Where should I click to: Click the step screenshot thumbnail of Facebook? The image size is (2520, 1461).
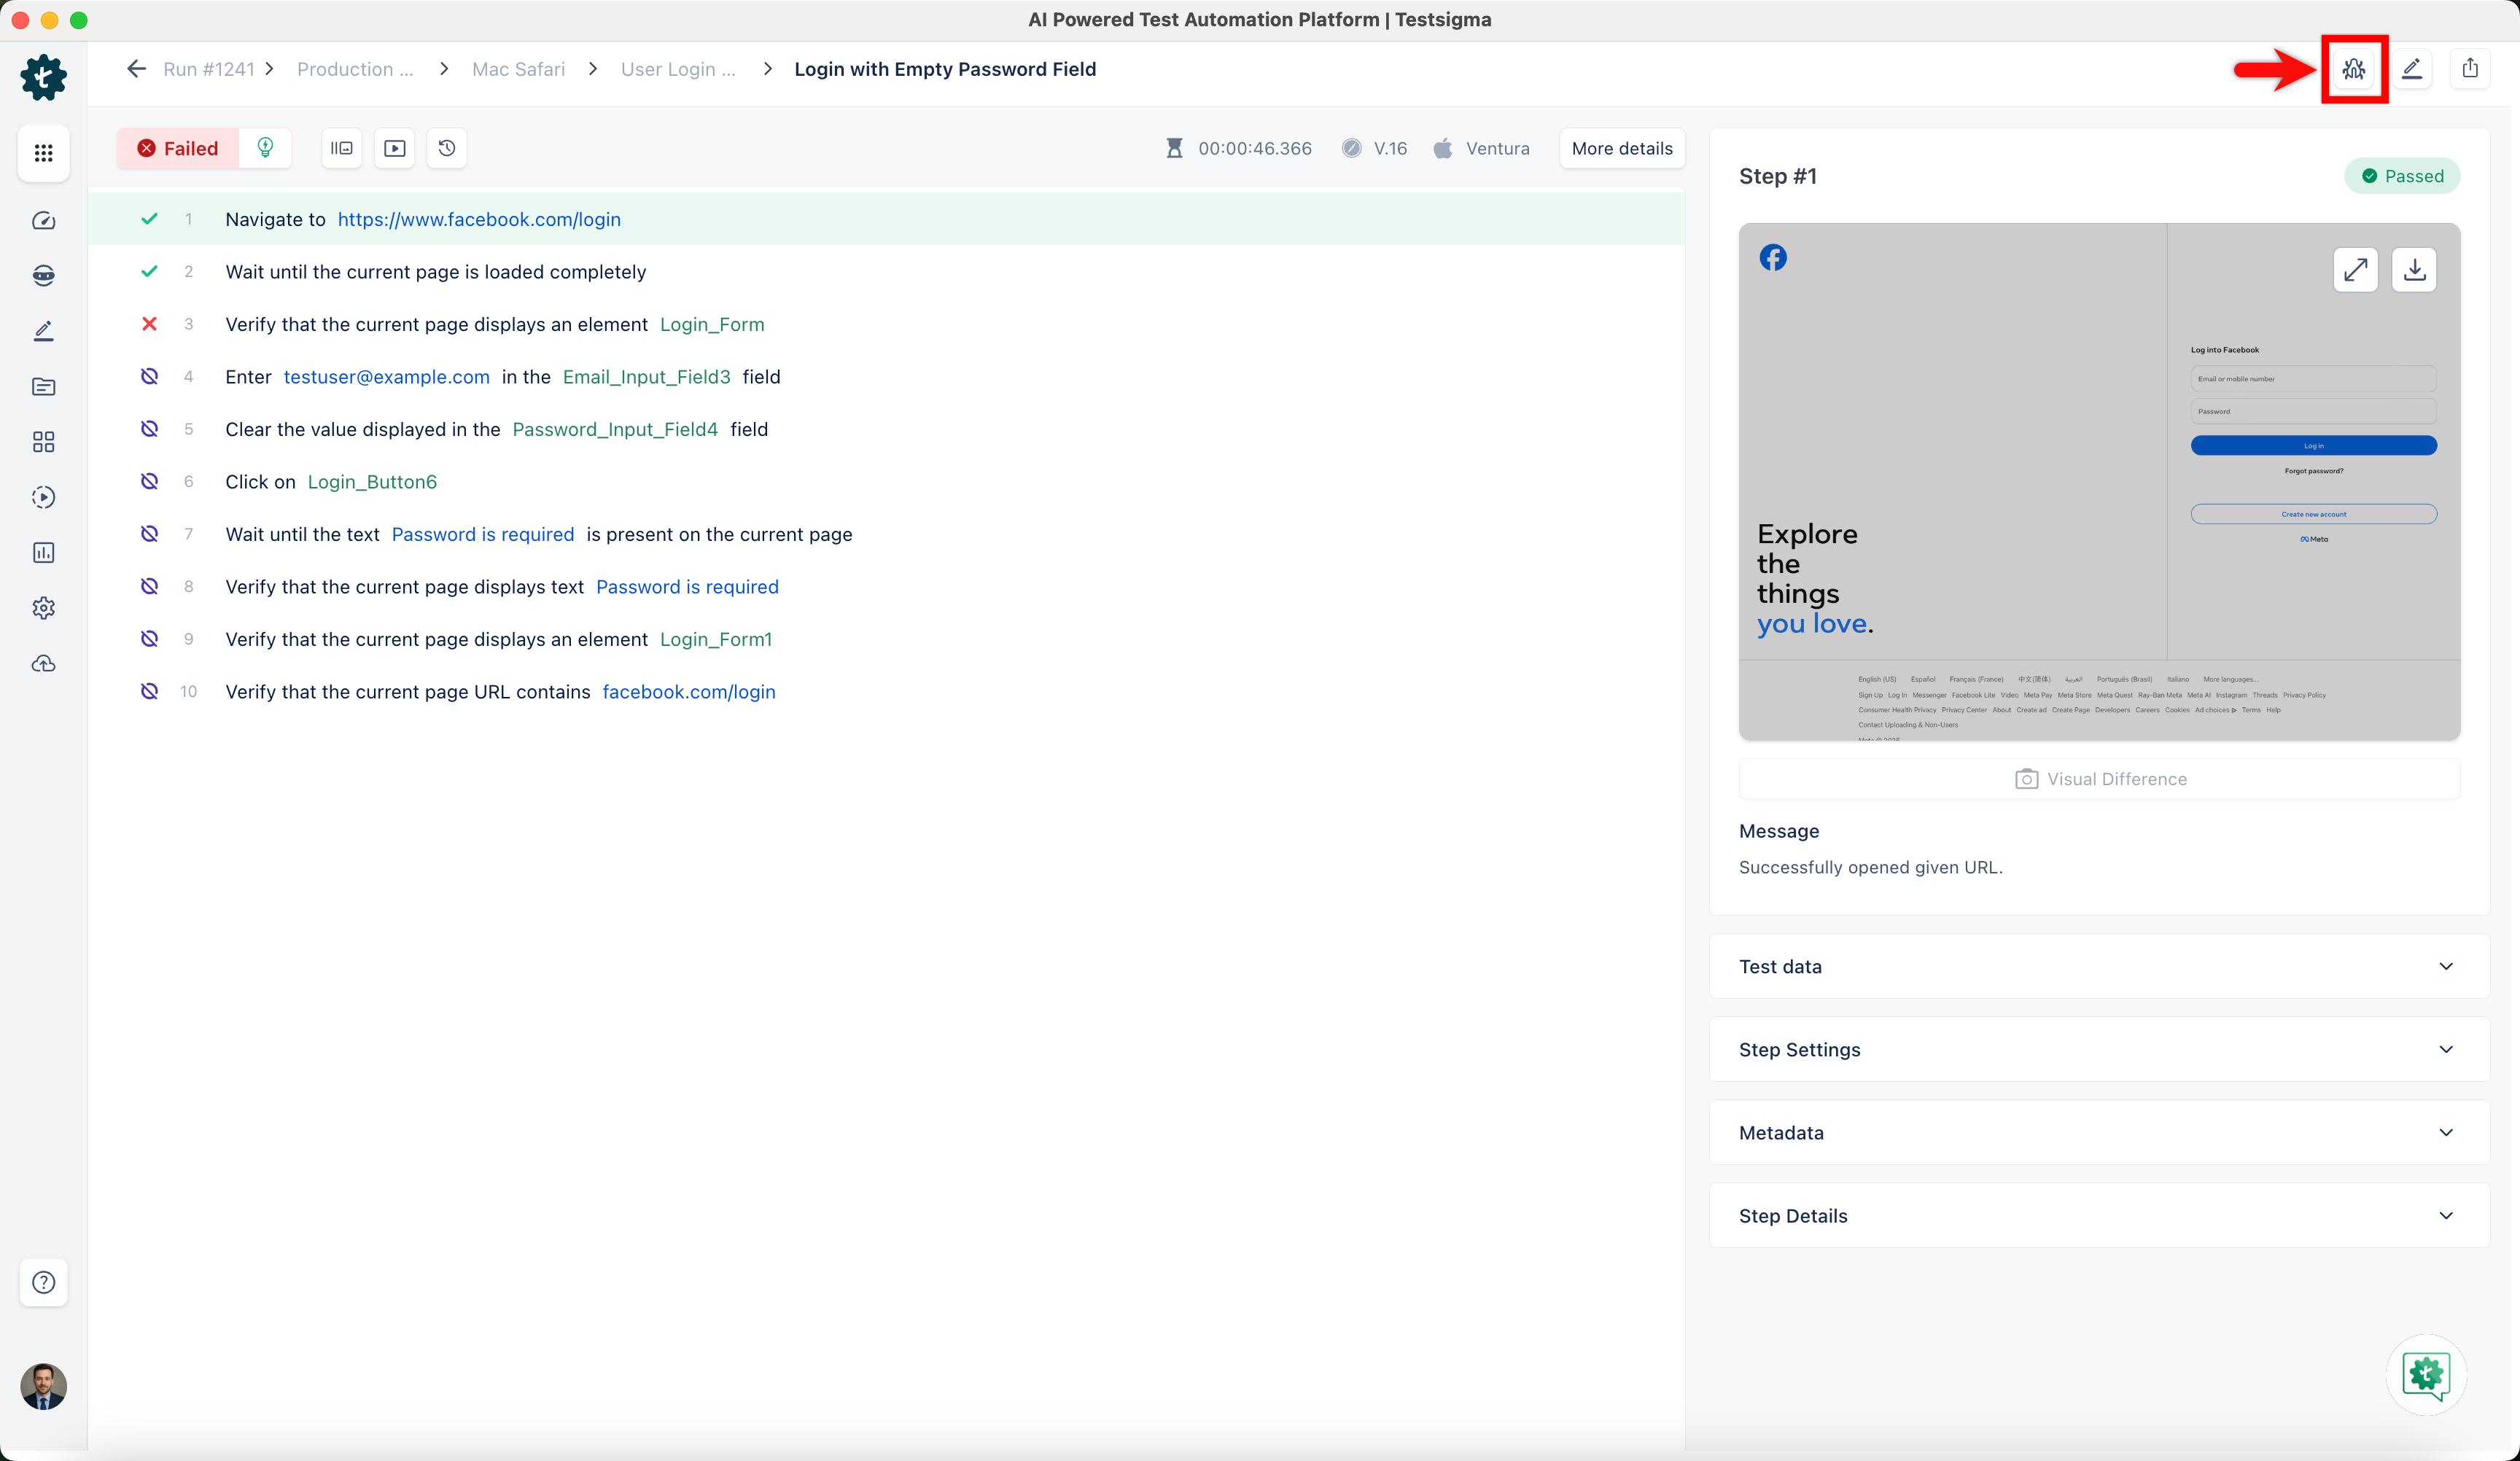[x=2100, y=482]
